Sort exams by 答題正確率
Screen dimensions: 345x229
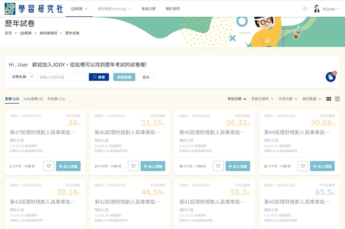tap(262, 99)
